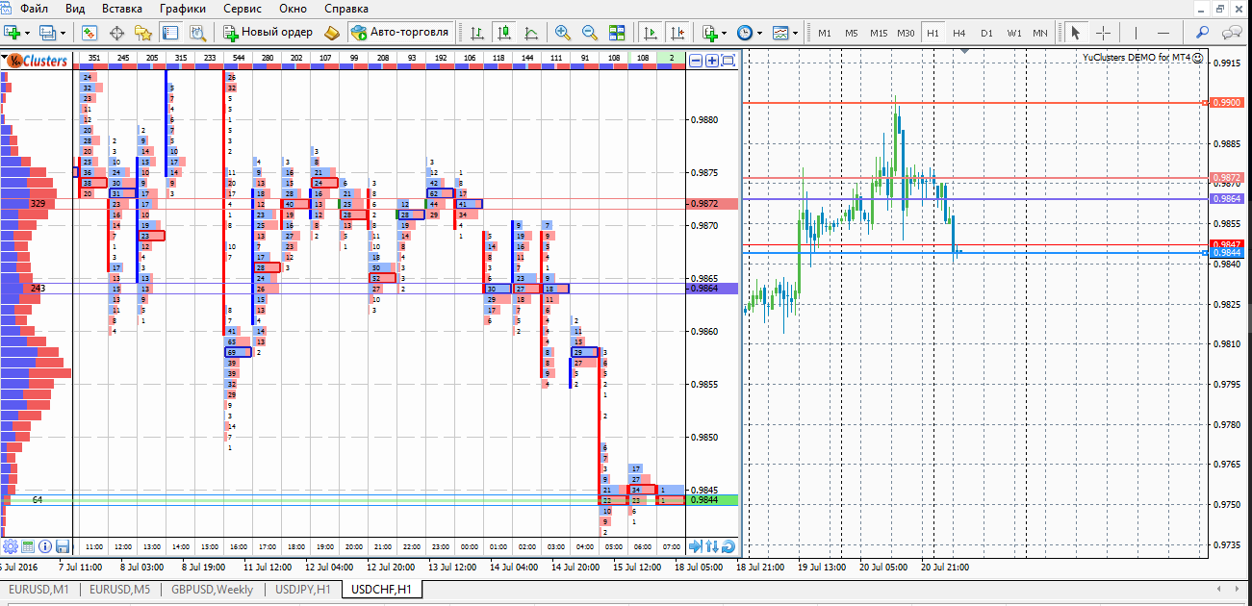The height and width of the screenshot is (606, 1252).
Task: Switch to the EURUSD,M1 chart tab
Action: pyautogui.click(x=40, y=589)
